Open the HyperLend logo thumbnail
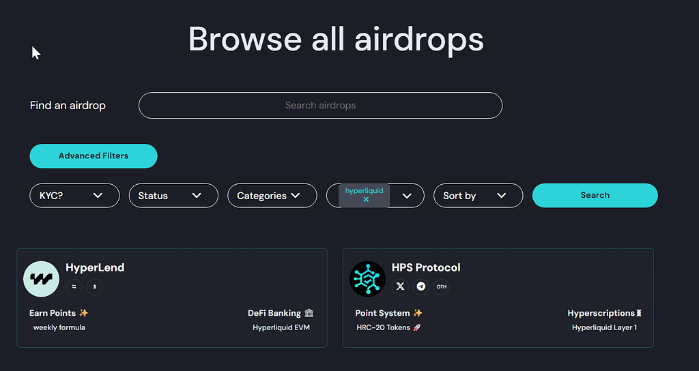Viewport: 699px width, 371px height. 41,279
